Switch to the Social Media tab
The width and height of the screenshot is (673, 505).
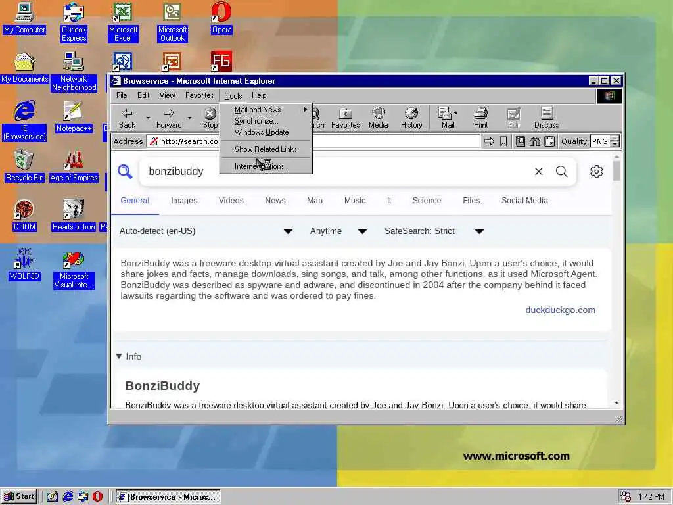click(524, 201)
